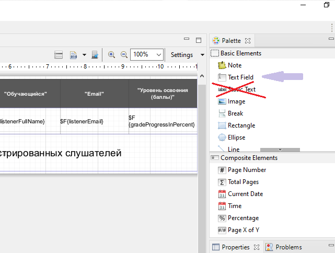The image size is (335, 253).
Task: Select the Rectangle shape tool
Action: (x=241, y=125)
